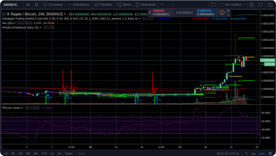Enter fullscreen chart mode
This screenshot has width=276, height=156.
tap(260, 5)
